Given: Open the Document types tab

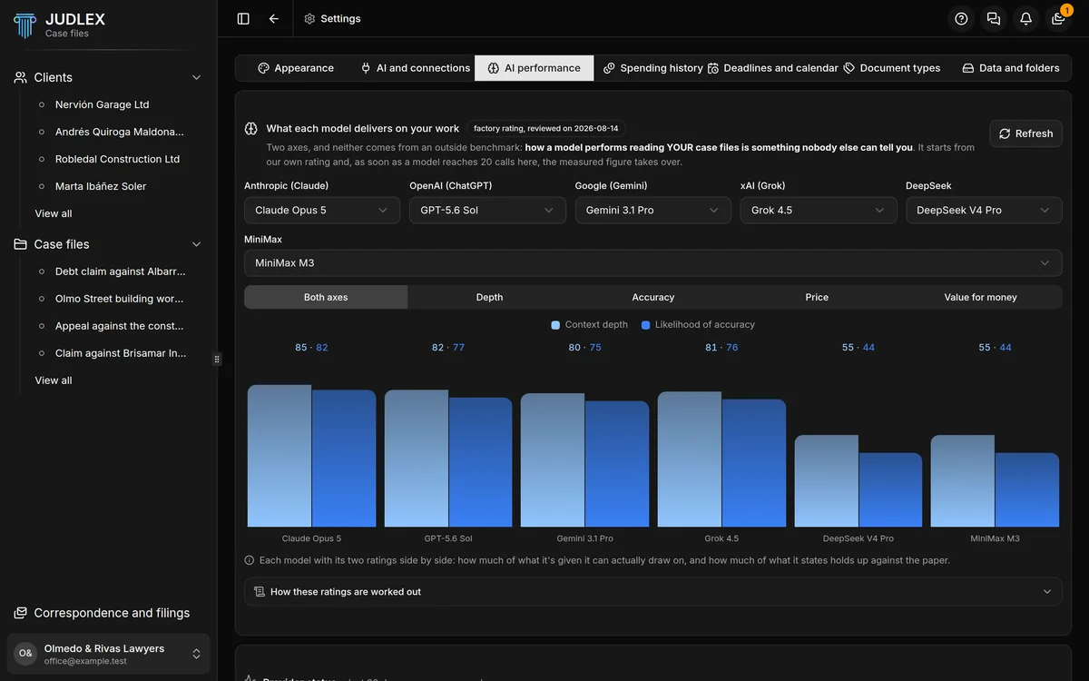Looking at the screenshot, I should [x=892, y=68].
